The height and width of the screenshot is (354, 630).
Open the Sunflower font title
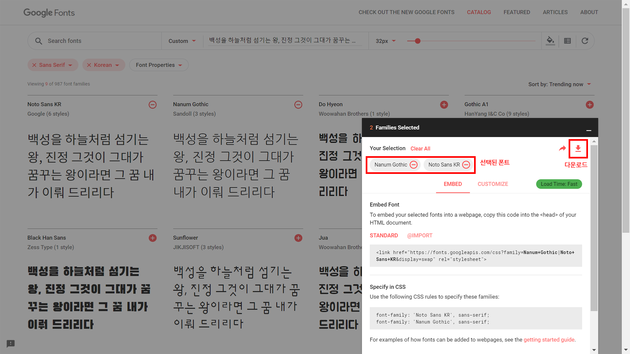(x=185, y=238)
